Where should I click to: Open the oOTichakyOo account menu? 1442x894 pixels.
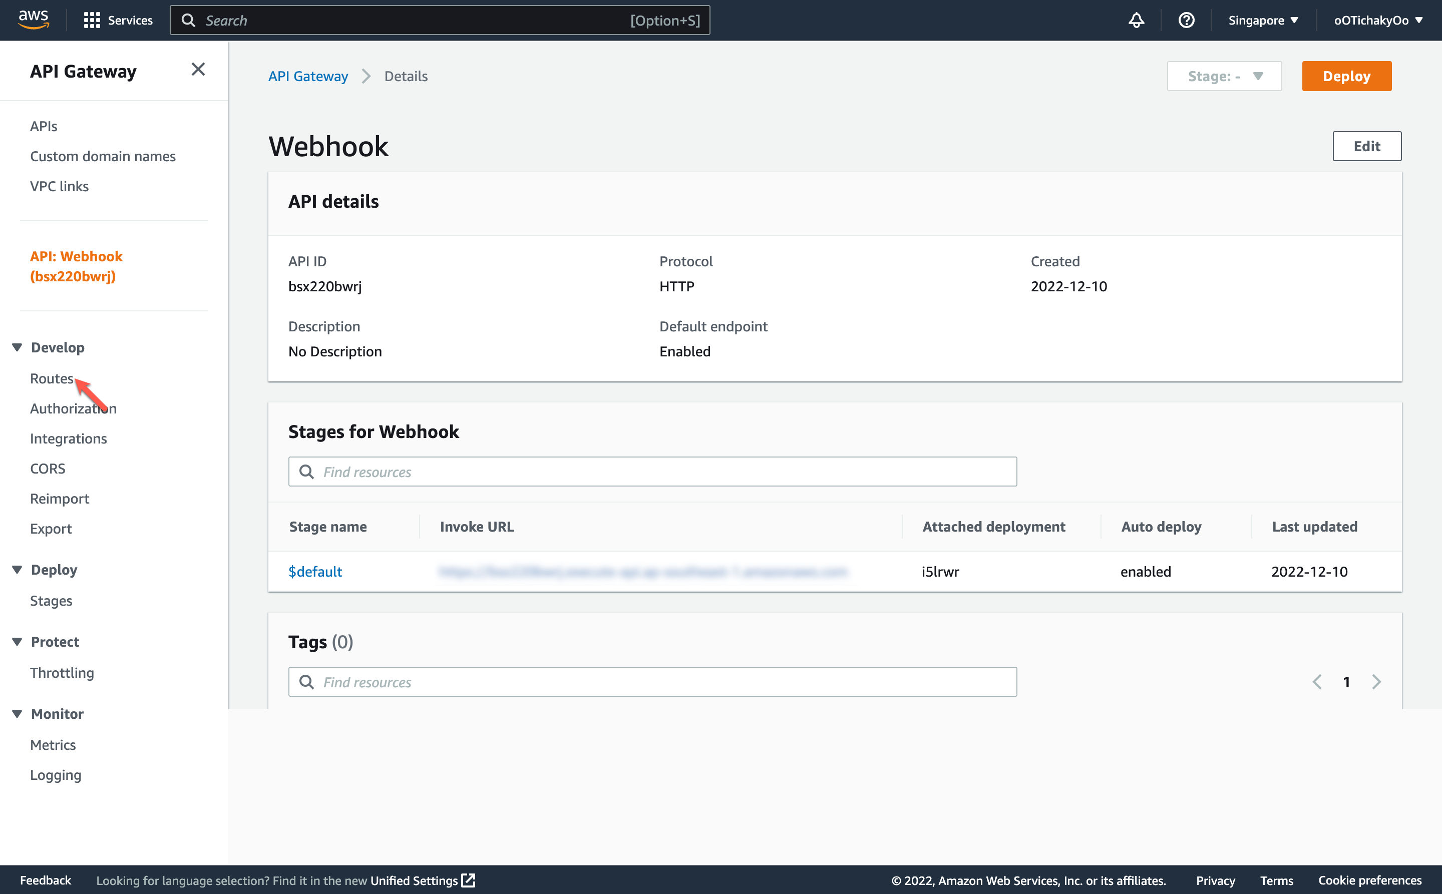pos(1378,20)
